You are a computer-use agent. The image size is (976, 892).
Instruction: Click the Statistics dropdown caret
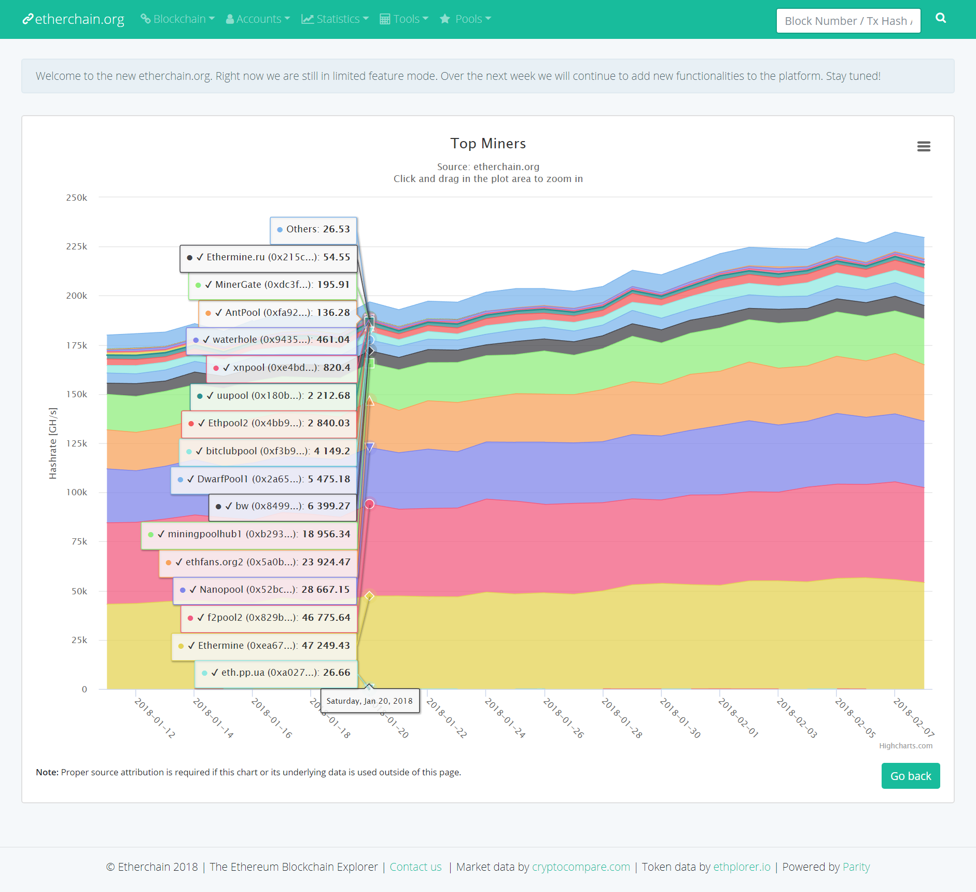click(x=366, y=19)
